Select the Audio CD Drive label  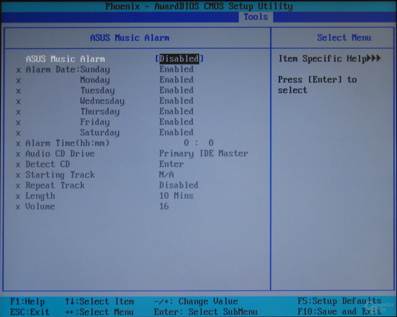(60, 154)
